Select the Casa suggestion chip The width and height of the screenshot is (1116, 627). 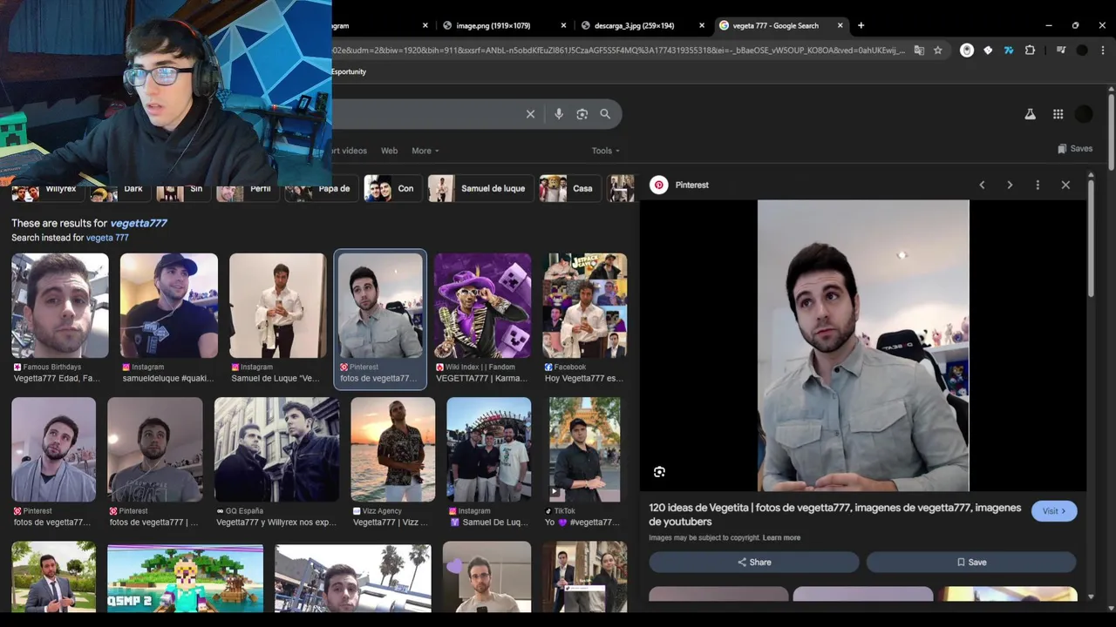click(568, 188)
